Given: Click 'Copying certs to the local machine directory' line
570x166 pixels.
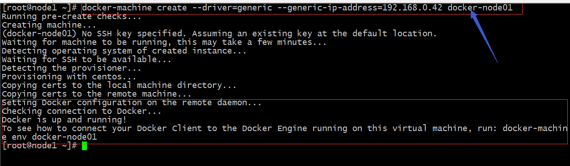Looking at the screenshot, I should pos(119,85).
